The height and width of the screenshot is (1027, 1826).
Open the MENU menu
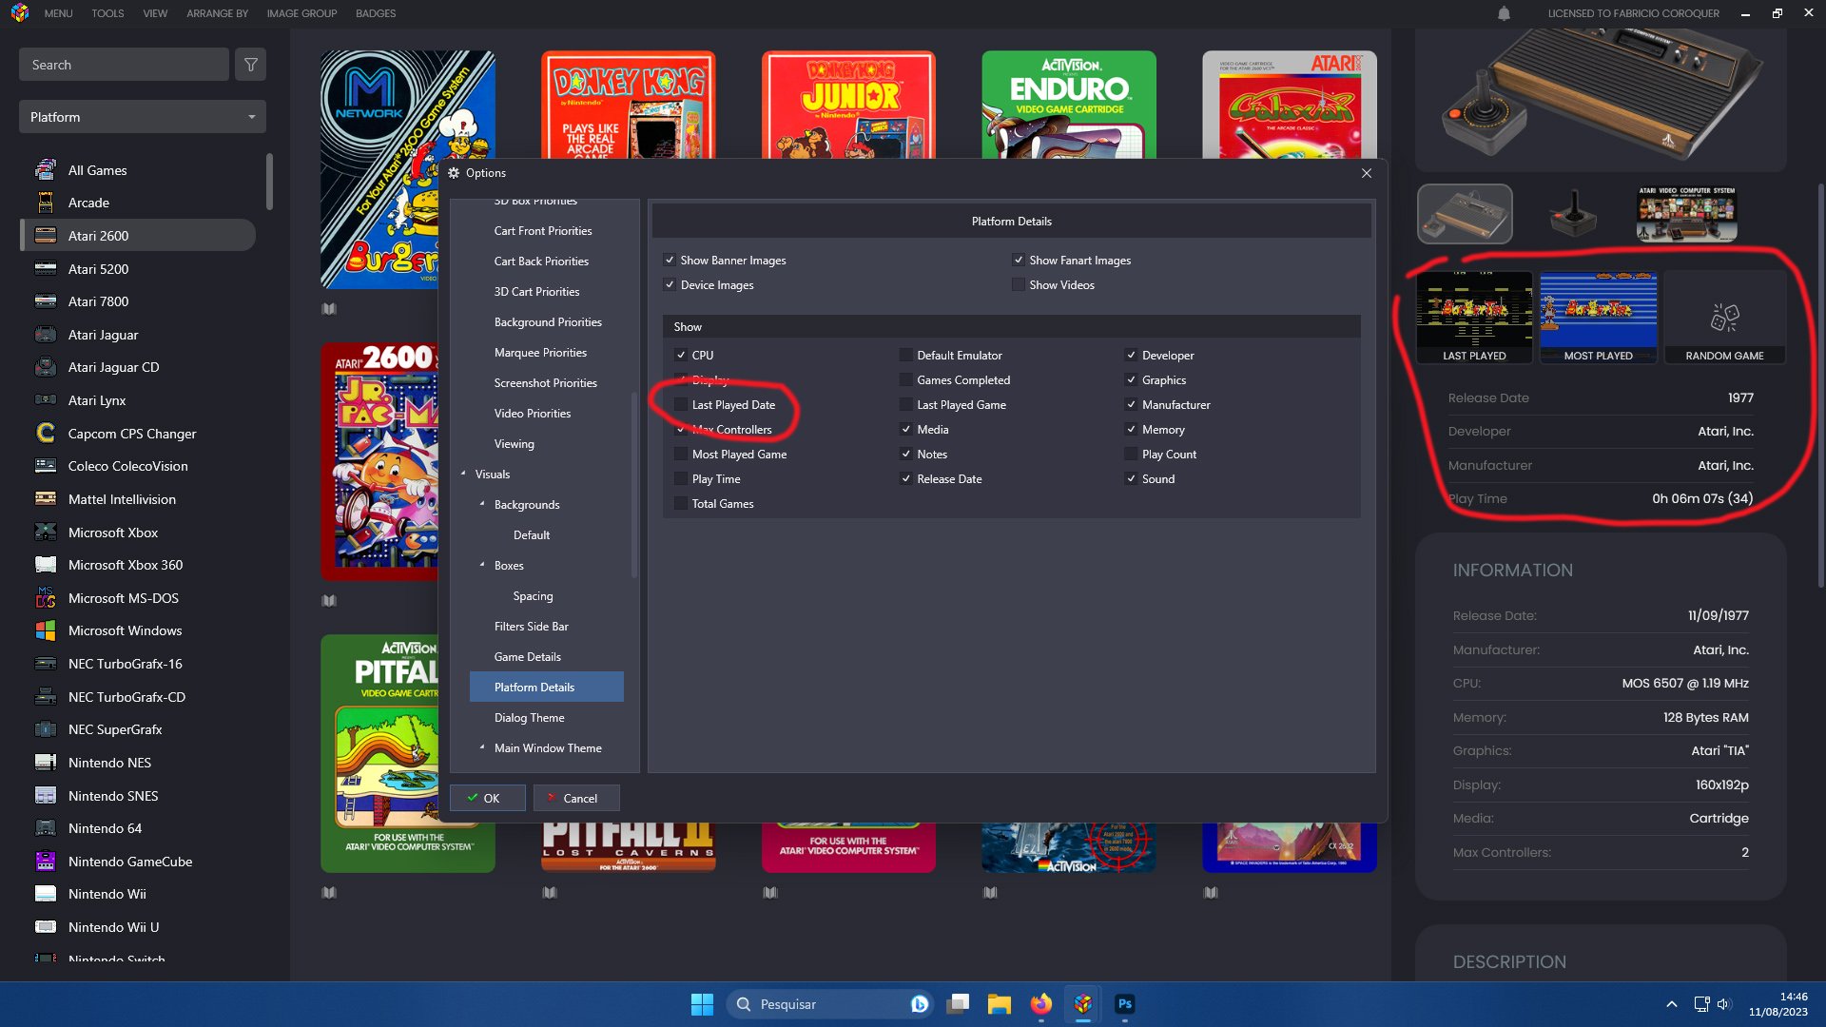coord(58,13)
